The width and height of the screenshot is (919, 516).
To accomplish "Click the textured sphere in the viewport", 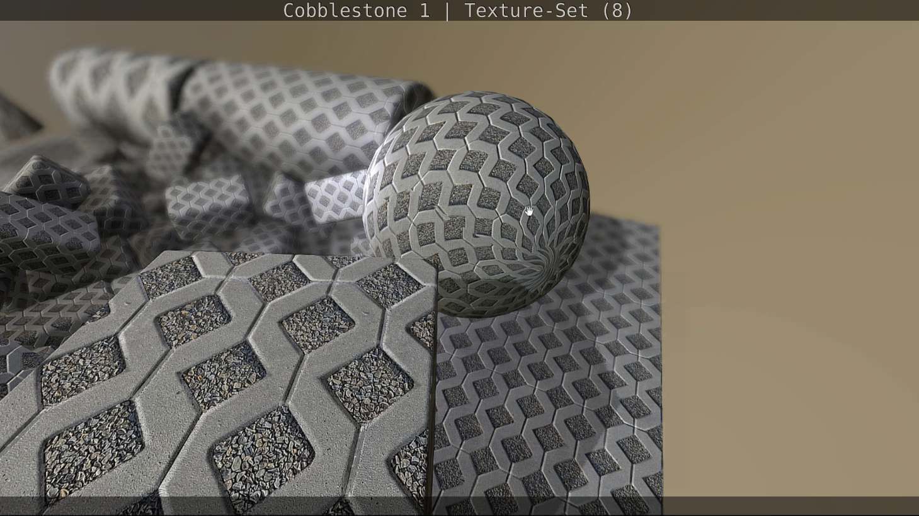I will tap(476, 204).
